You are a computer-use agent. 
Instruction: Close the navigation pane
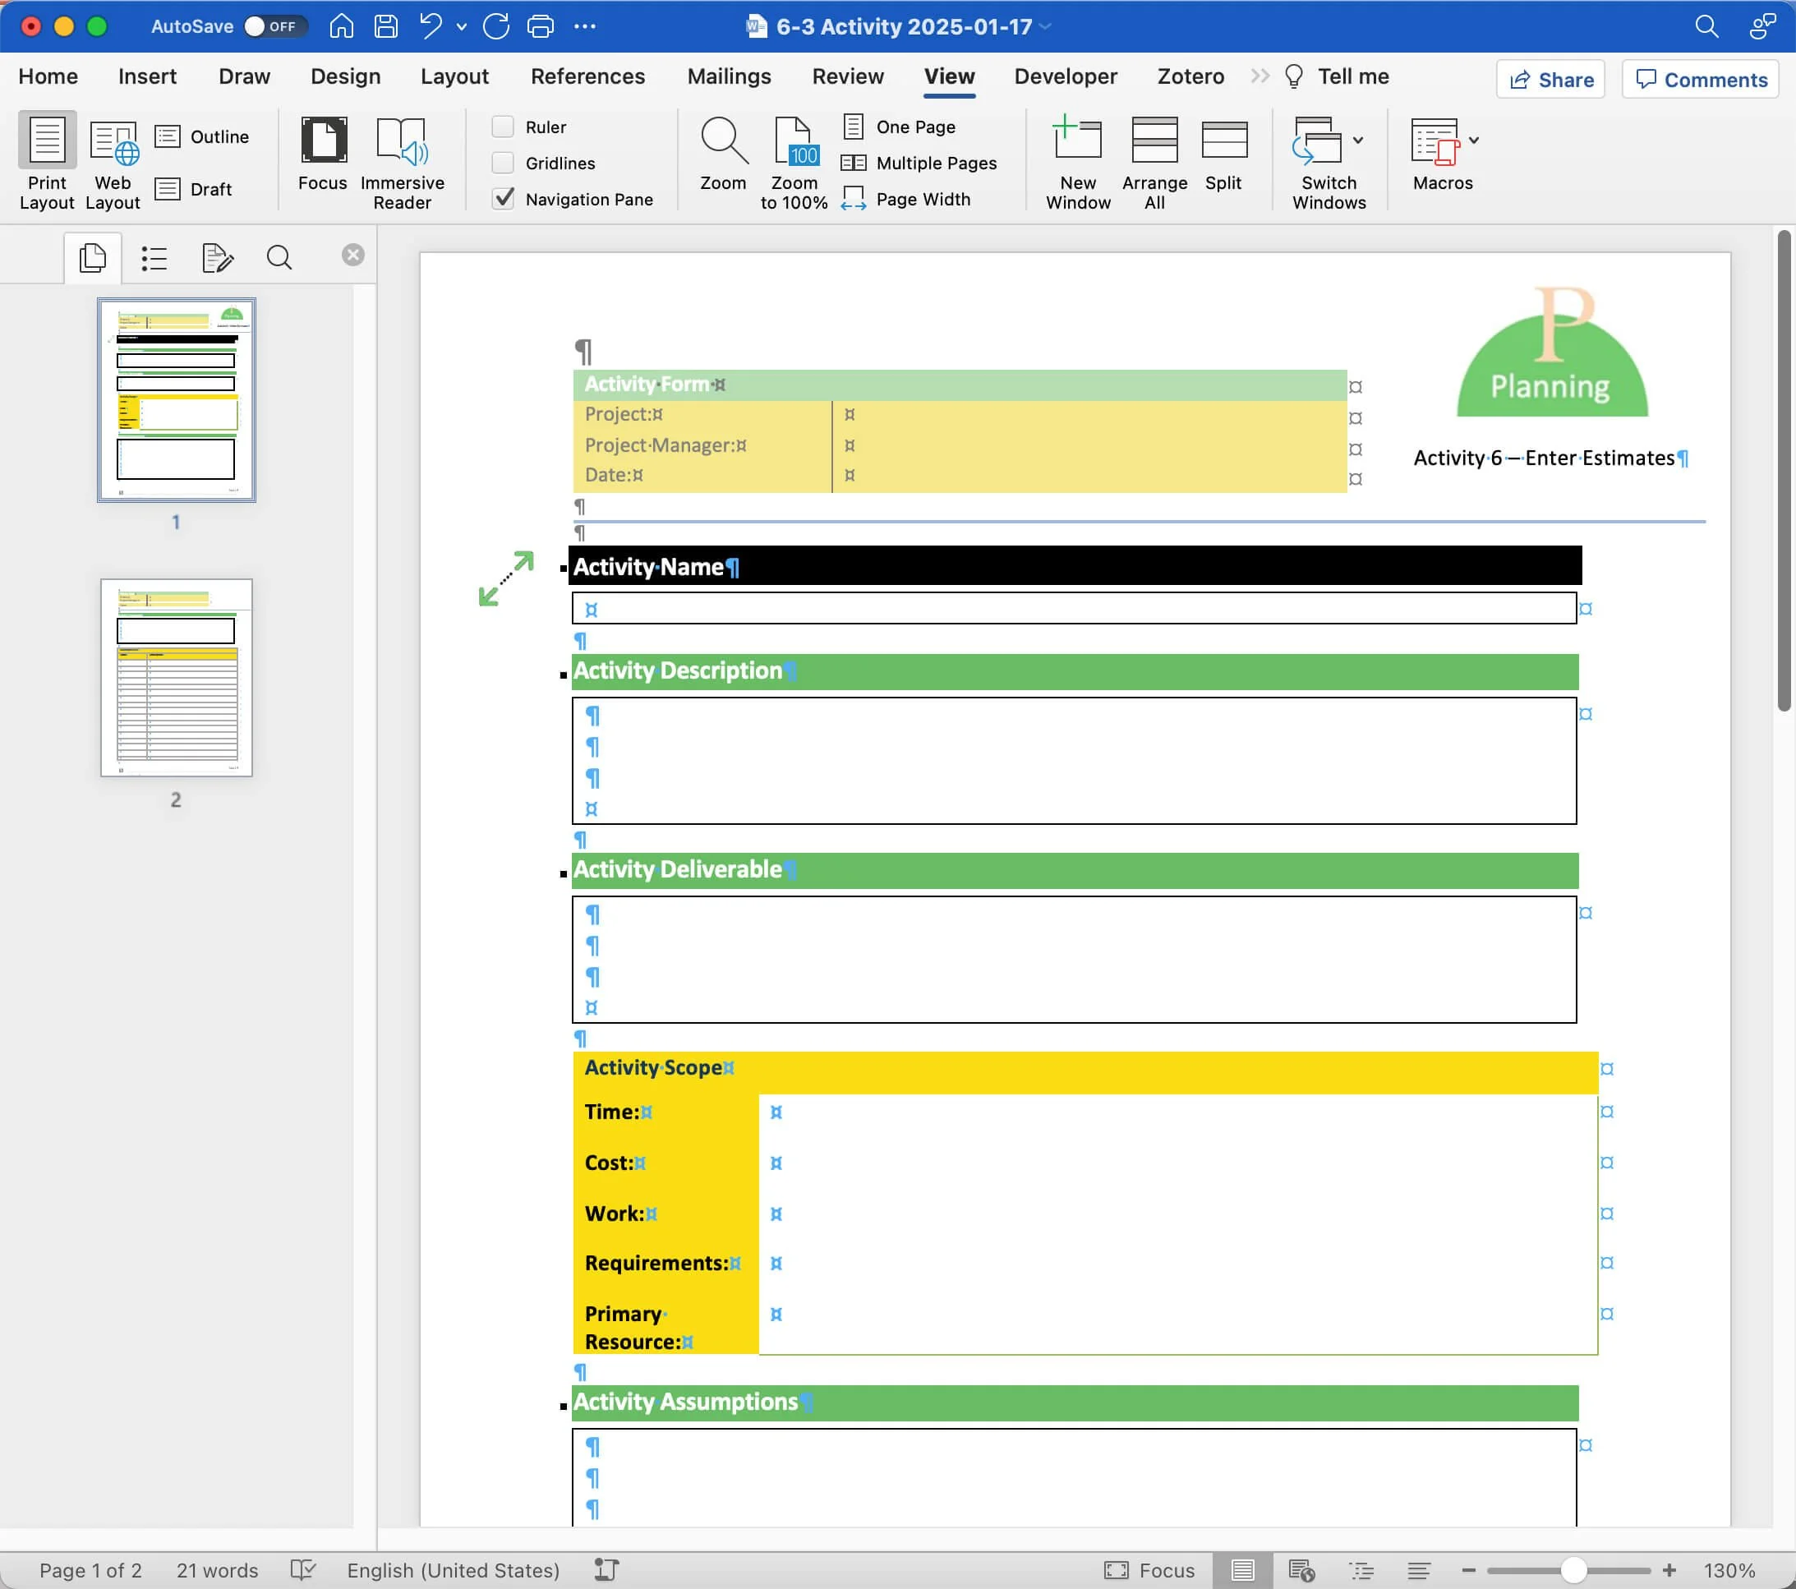pyautogui.click(x=353, y=255)
